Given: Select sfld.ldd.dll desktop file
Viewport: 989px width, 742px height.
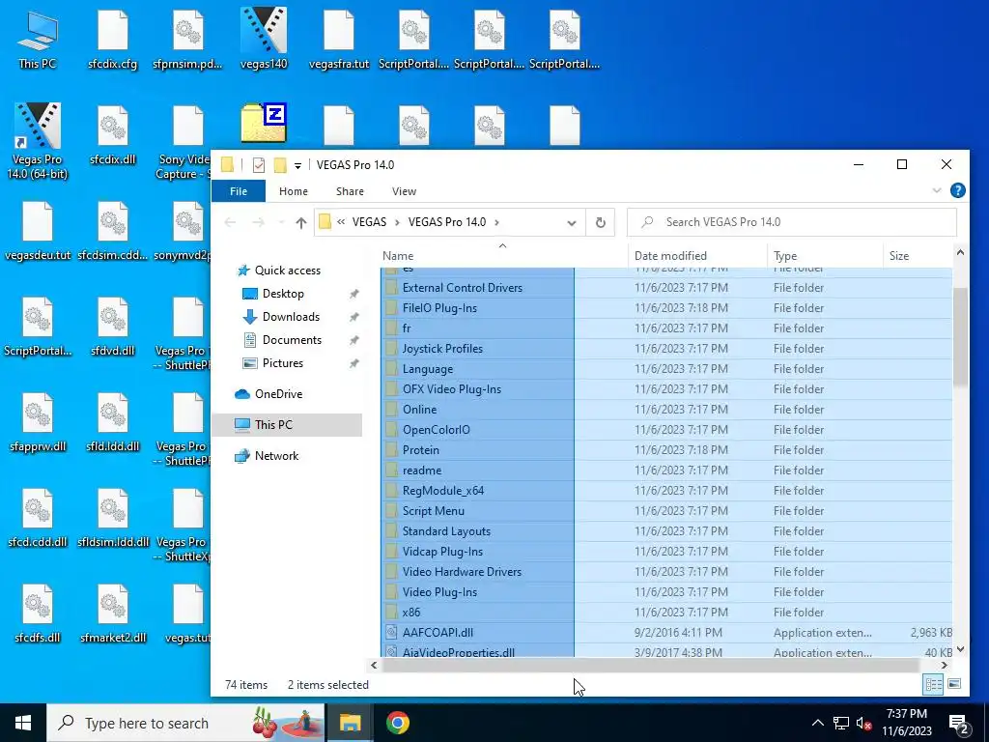Looking at the screenshot, I should point(113,423).
